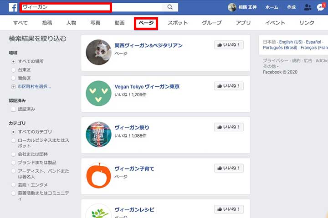This screenshot has width=328, height=218.
Task: Open ヴィーガンレシピ leaf thumbnail
Action: pos(98,211)
